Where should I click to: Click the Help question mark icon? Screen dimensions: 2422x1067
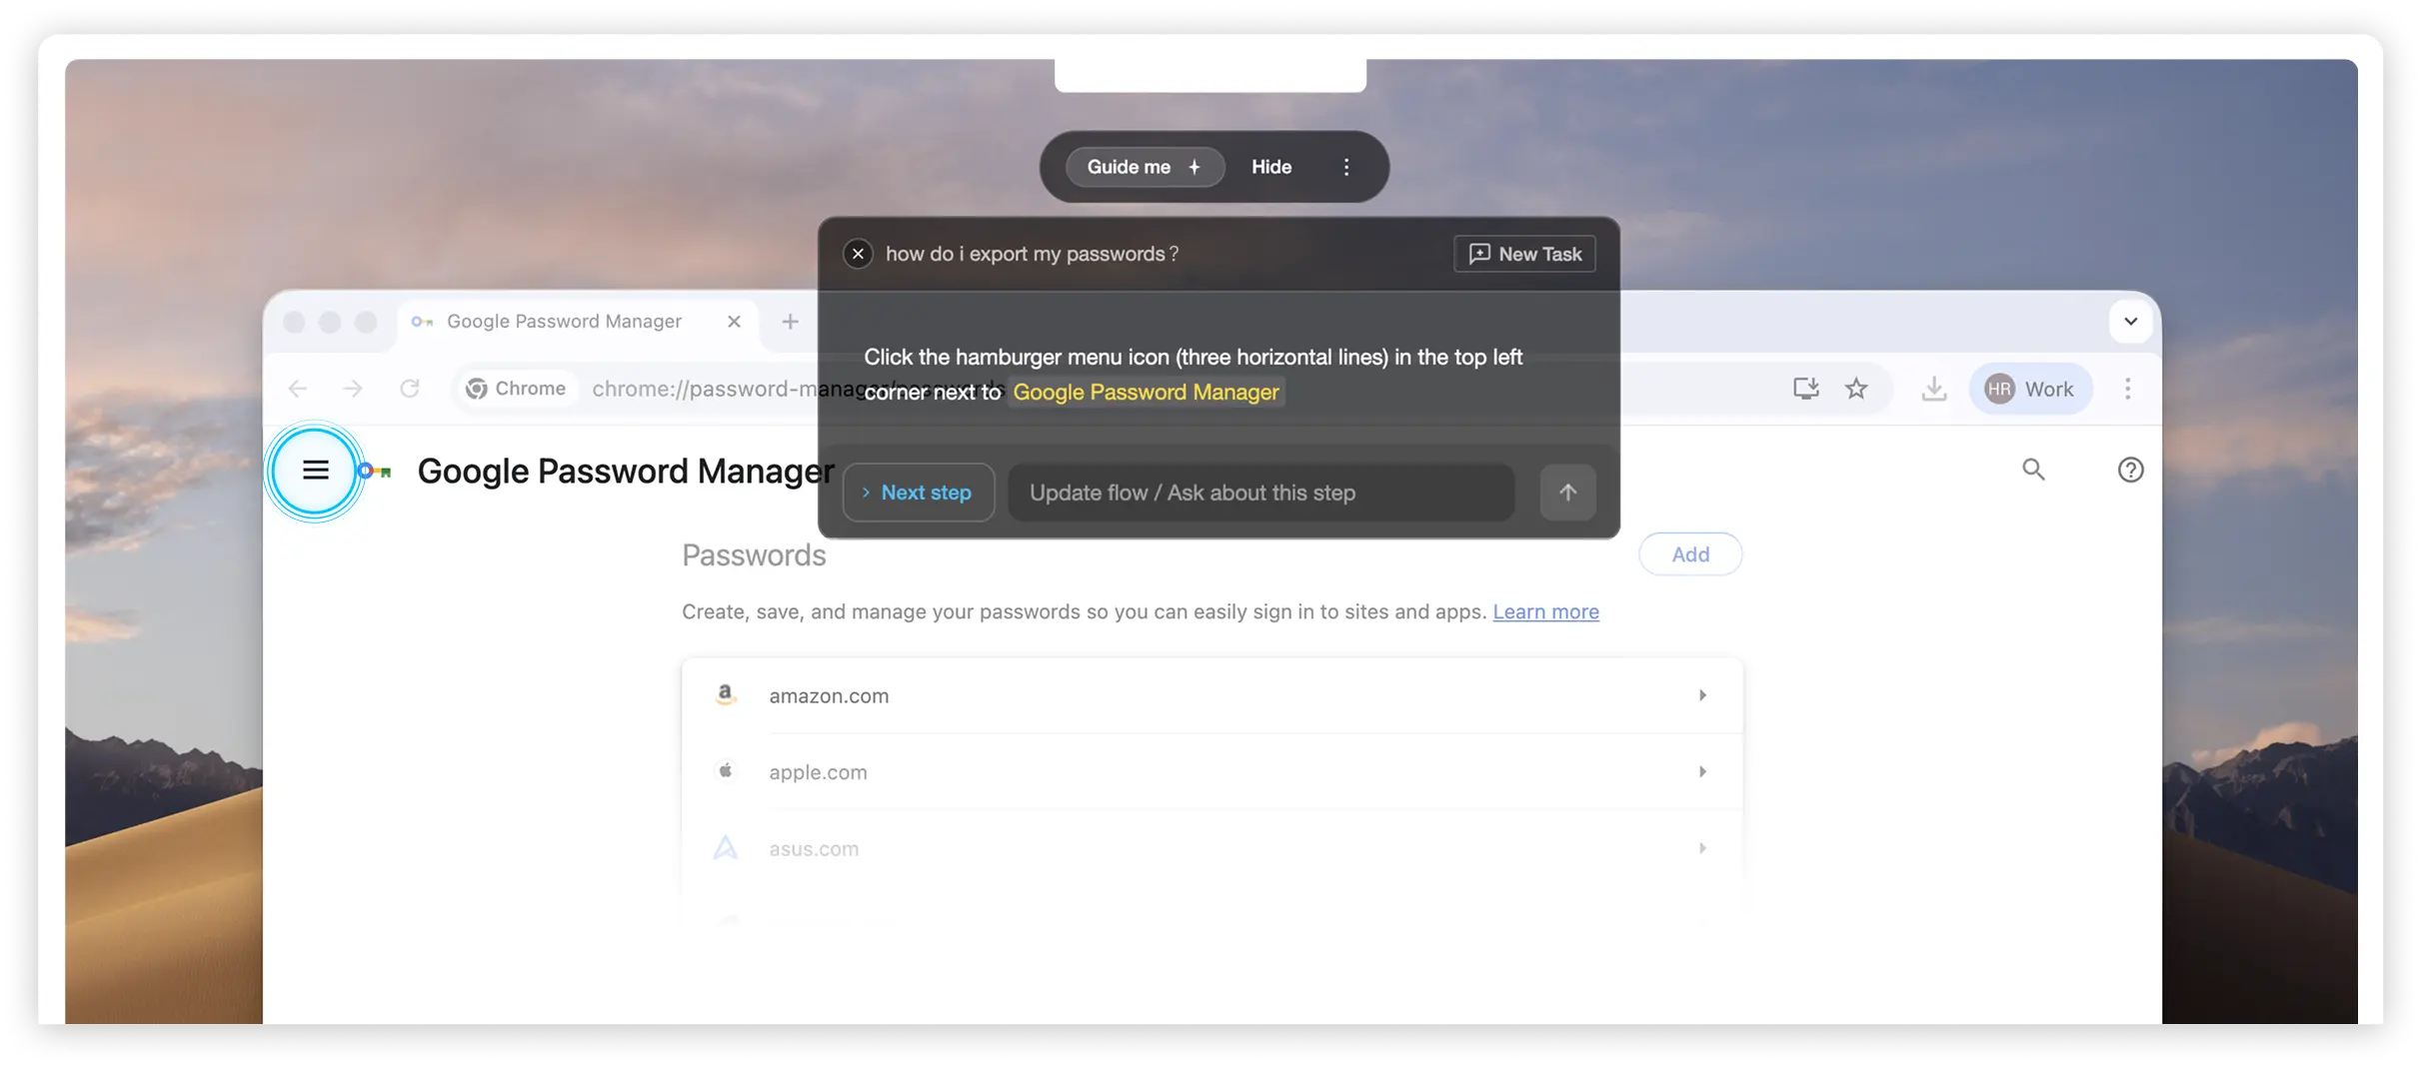click(2129, 469)
